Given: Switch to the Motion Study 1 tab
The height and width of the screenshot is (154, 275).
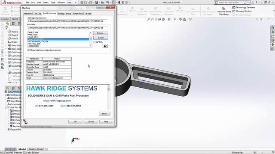Looking at the screenshot, I should point(37,149).
